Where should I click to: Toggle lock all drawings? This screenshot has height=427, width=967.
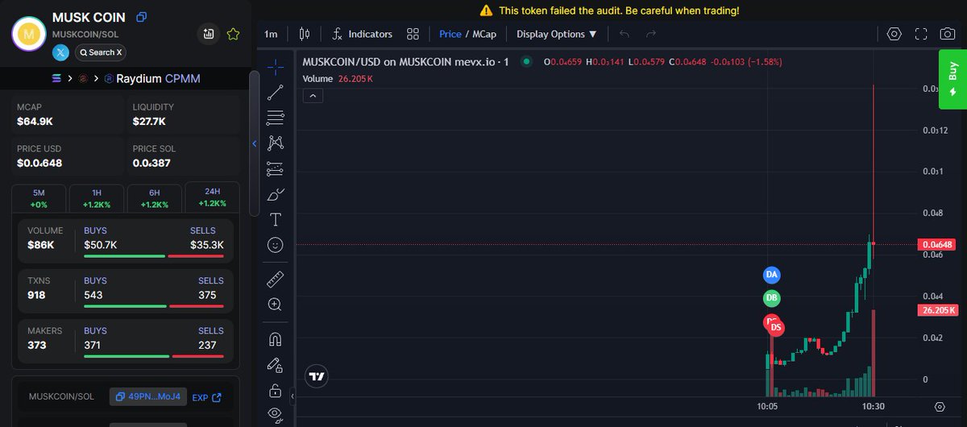275,391
